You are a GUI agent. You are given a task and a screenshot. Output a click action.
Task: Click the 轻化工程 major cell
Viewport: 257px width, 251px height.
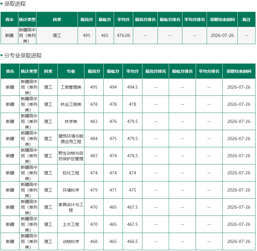click(x=71, y=173)
